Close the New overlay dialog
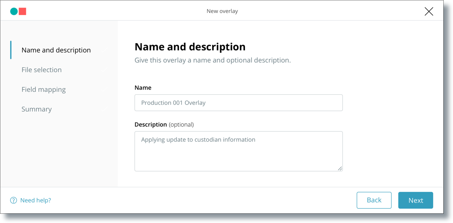Viewport: 453px width, 223px height. point(429,11)
